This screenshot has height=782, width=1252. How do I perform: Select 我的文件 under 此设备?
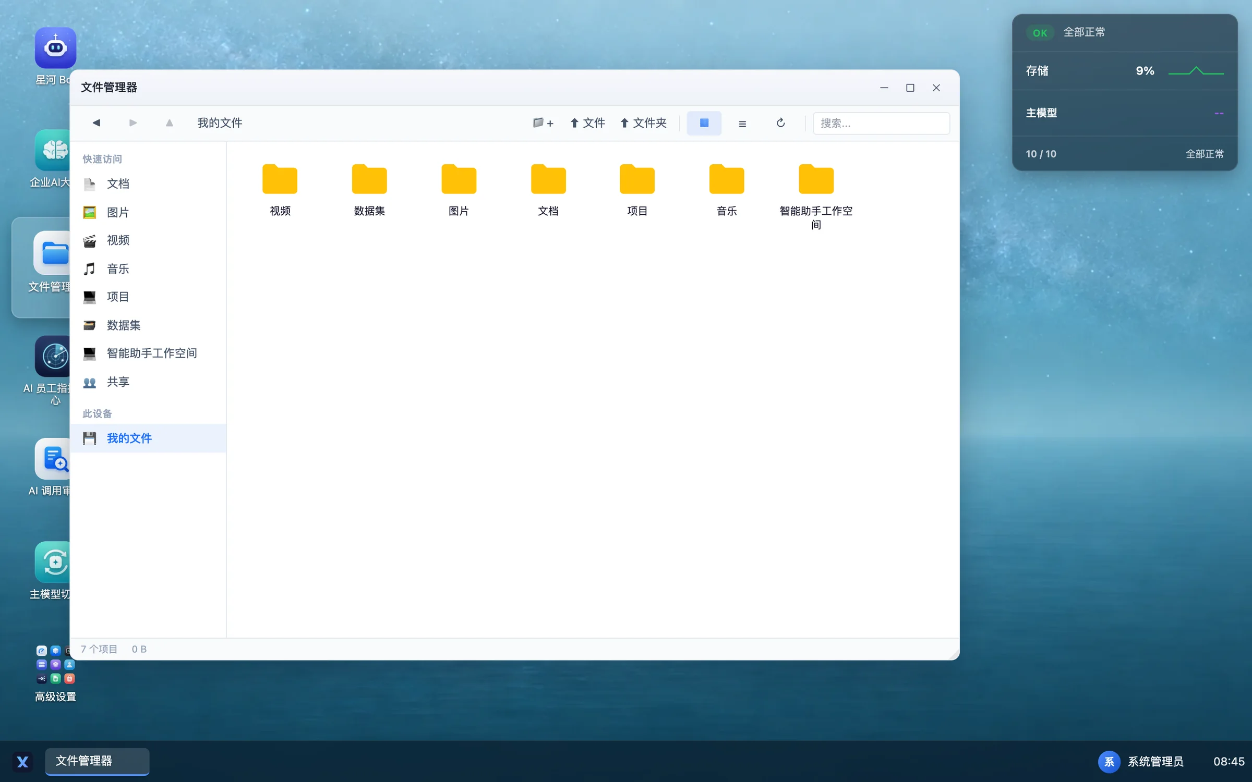pos(148,438)
